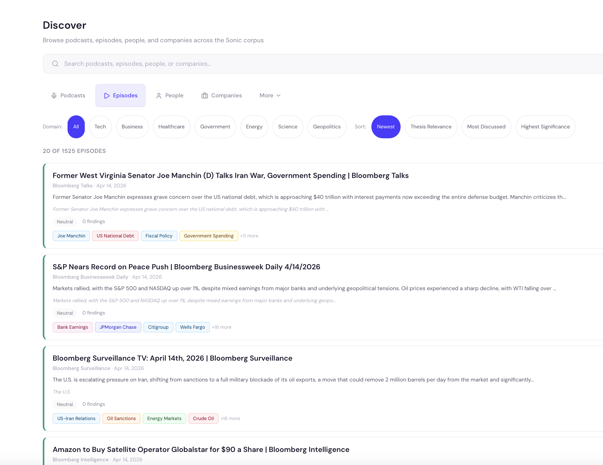Switch to the Episodes tab

coord(120,96)
